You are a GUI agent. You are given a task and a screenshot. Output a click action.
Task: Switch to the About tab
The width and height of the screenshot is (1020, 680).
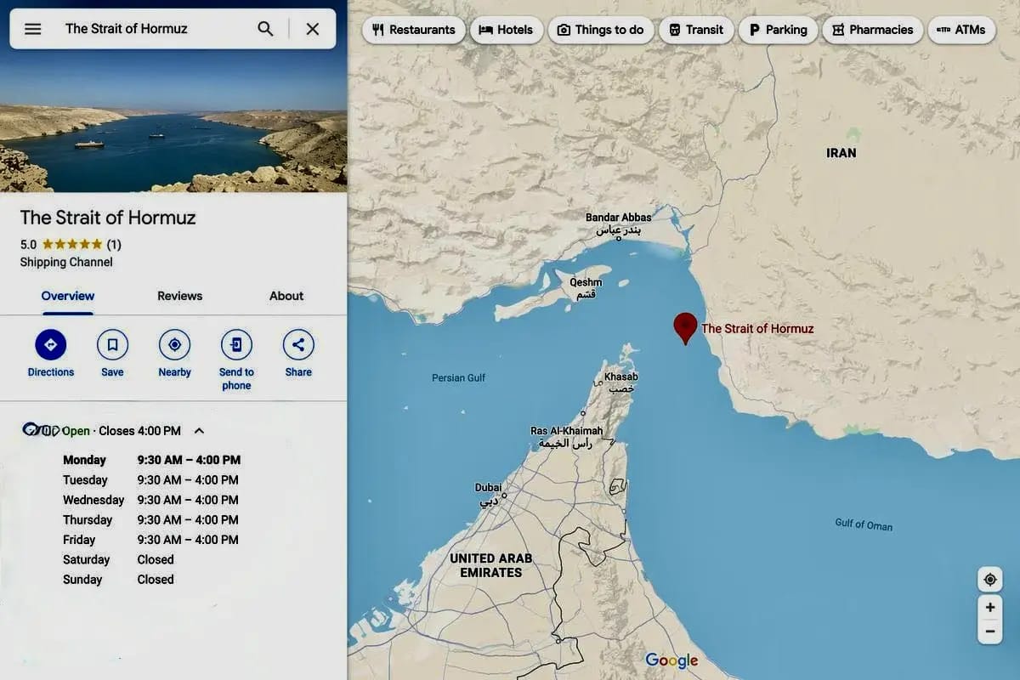(x=286, y=296)
